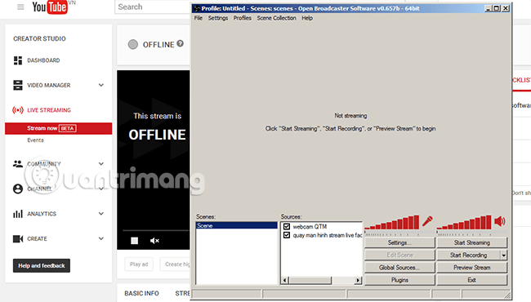The width and height of the screenshot is (531, 302).
Task: Select Stream now BETA
Action: [58, 128]
